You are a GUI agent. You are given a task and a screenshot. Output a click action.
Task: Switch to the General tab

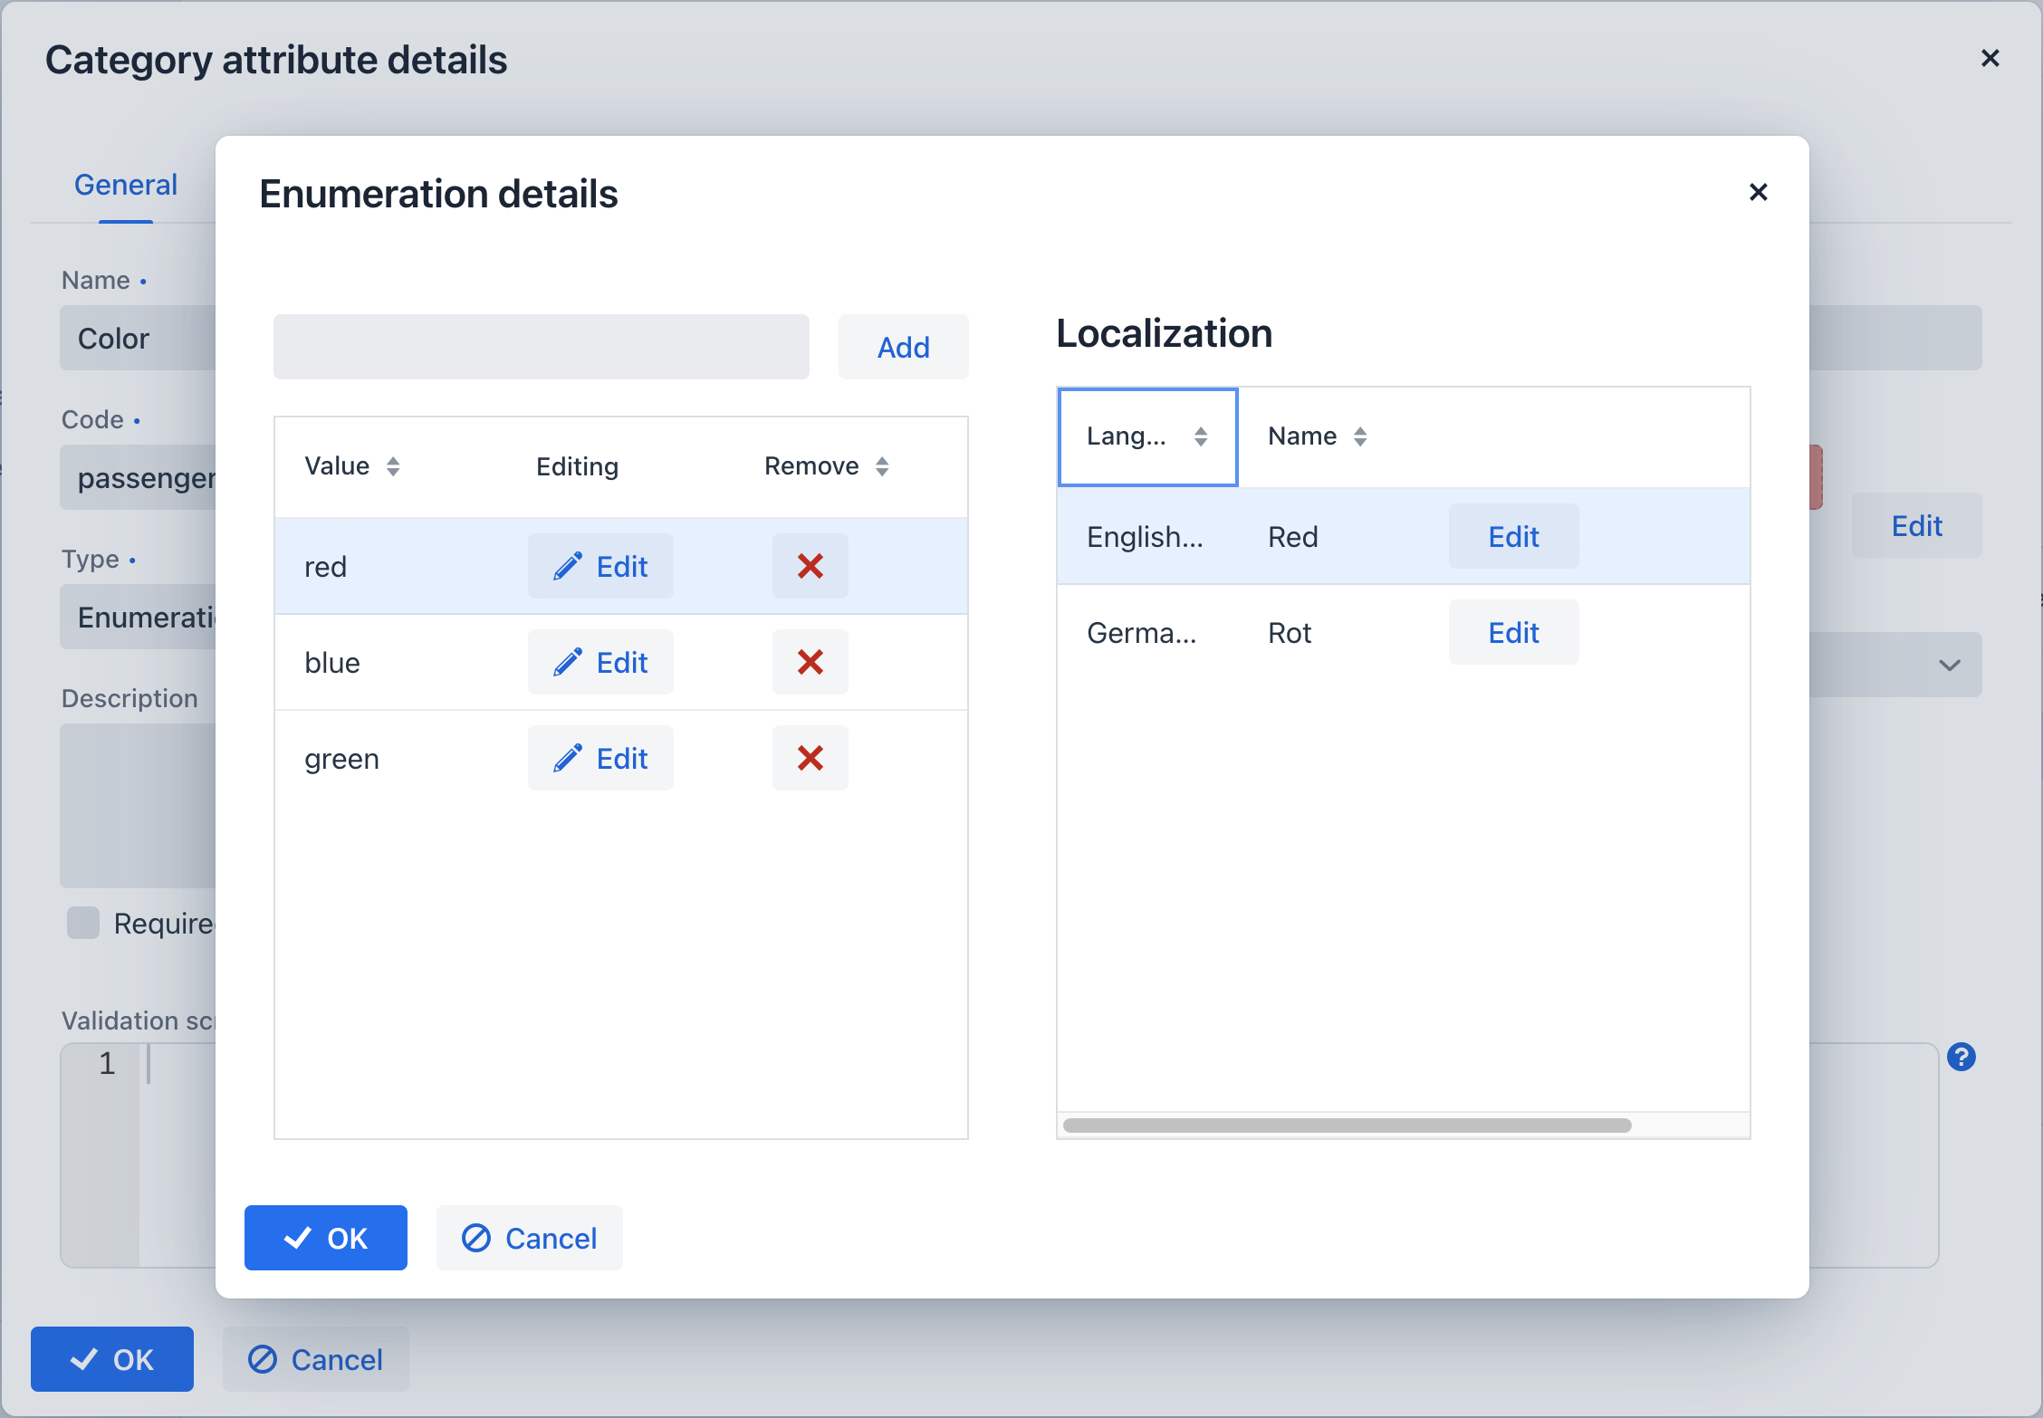point(125,184)
